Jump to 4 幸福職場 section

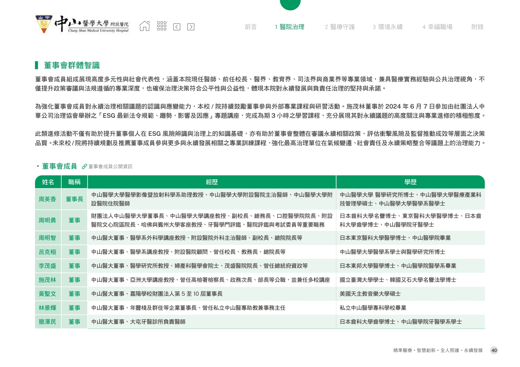(437, 27)
